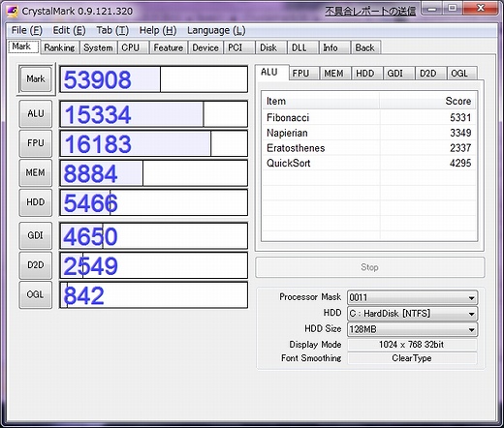Expand the HDD drive dropdown
Viewport: 504px width, 428px height.
412,314
